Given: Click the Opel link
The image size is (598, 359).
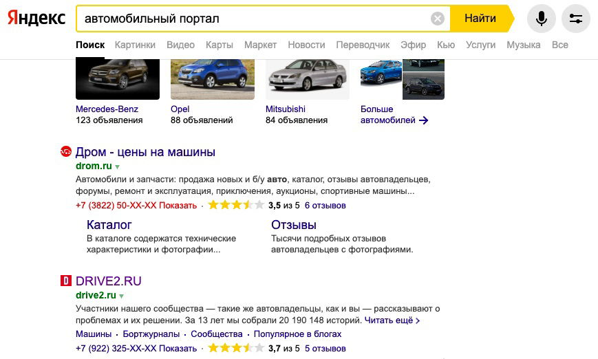Looking at the screenshot, I should tap(180, 109).
